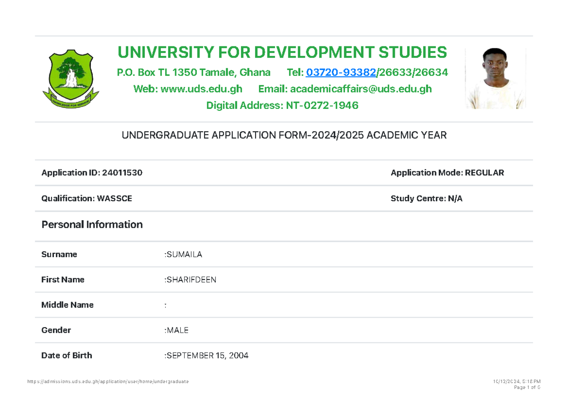Click the academicaffairs@uds.edu.gh email address

pos(361,89)
